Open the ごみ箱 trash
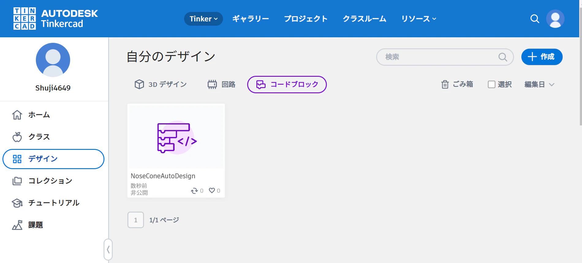 (457, 84)
